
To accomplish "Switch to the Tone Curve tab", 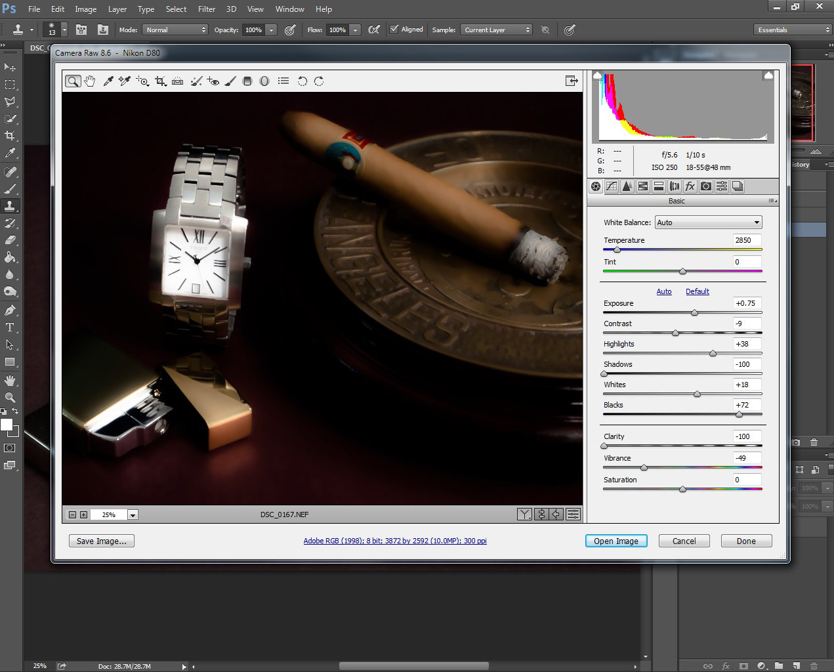I will click(x=612, y=186).
